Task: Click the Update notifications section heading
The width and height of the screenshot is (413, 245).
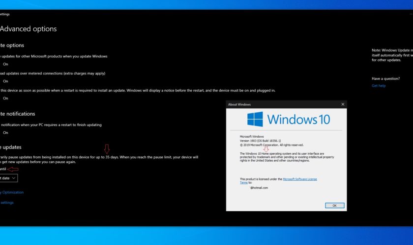Action: (x=17, y=114)
